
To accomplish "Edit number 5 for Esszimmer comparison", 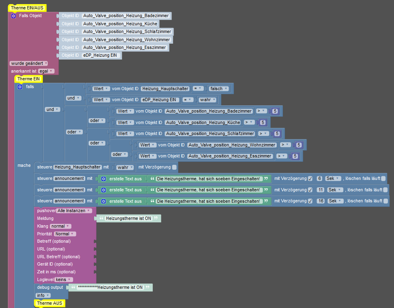I will pos(295,156).
